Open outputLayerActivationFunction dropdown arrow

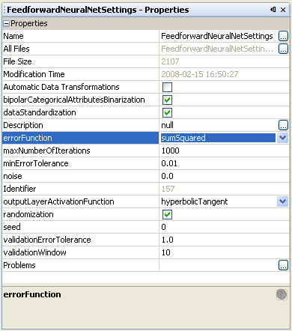click(x=282, y=201)
